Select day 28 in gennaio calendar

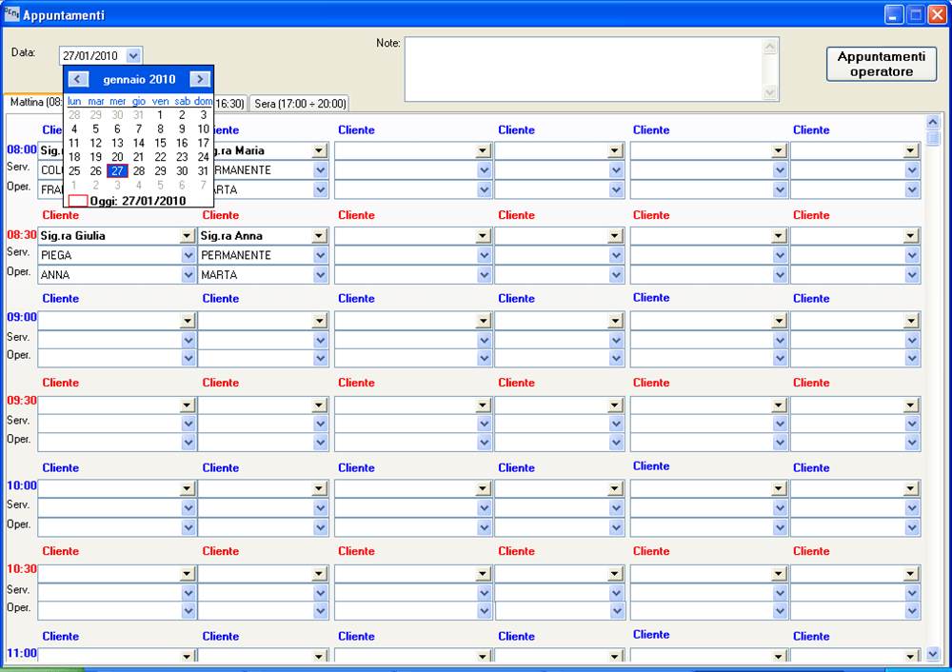pyautogui.click(x=139, y=171)
